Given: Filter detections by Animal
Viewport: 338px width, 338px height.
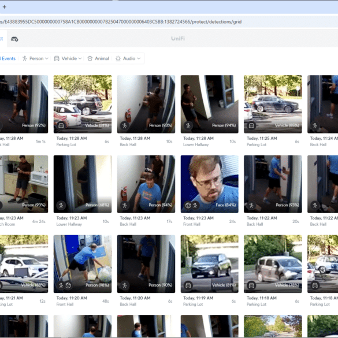Looking at the screenshot, I should coord(98,58).
